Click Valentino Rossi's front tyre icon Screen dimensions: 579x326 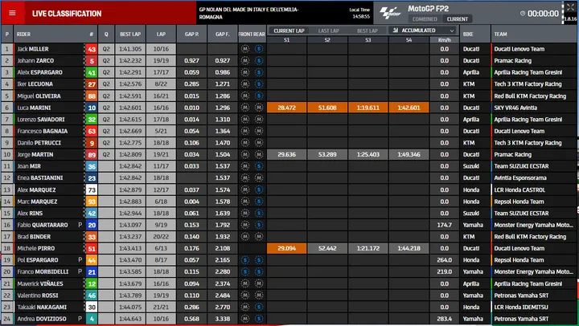tap(244, 295)
